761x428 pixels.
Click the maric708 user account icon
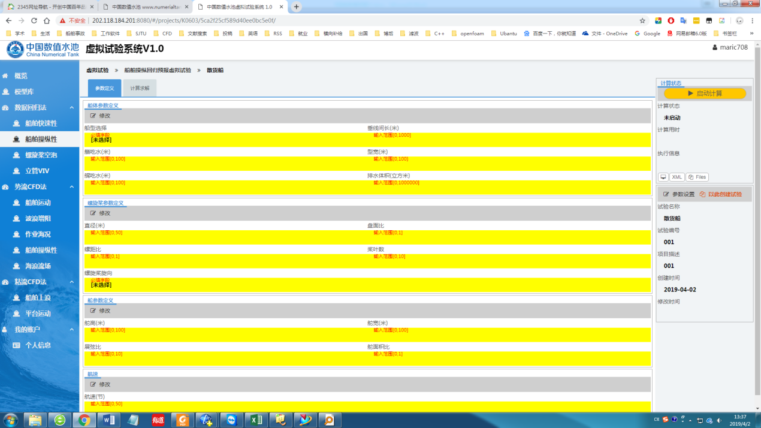(714, 48)
